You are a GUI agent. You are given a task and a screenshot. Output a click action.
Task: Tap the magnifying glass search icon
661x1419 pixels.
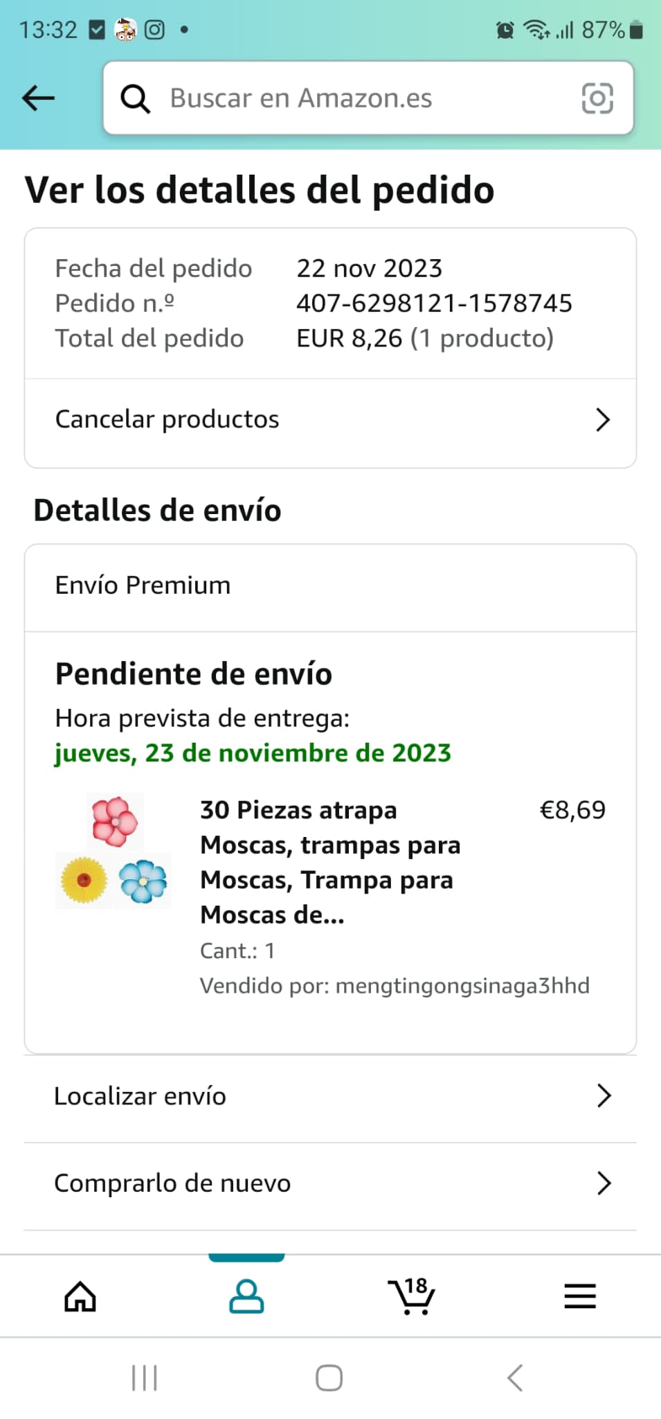[135, 98]
